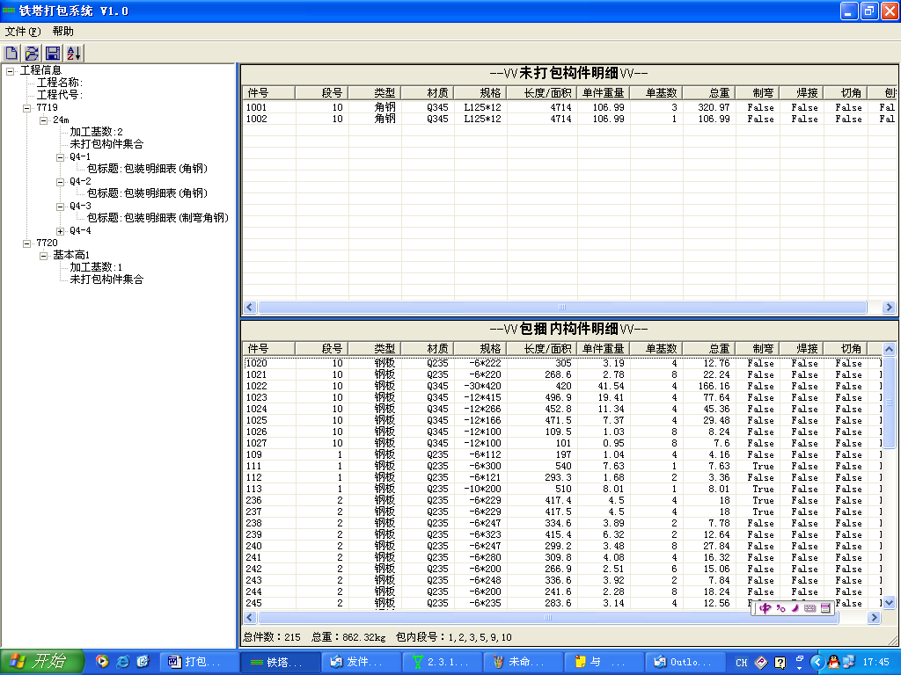The image size is (901, 675).
Task: Collapse the Q4-2 tree node
Action: coord(60,182)
